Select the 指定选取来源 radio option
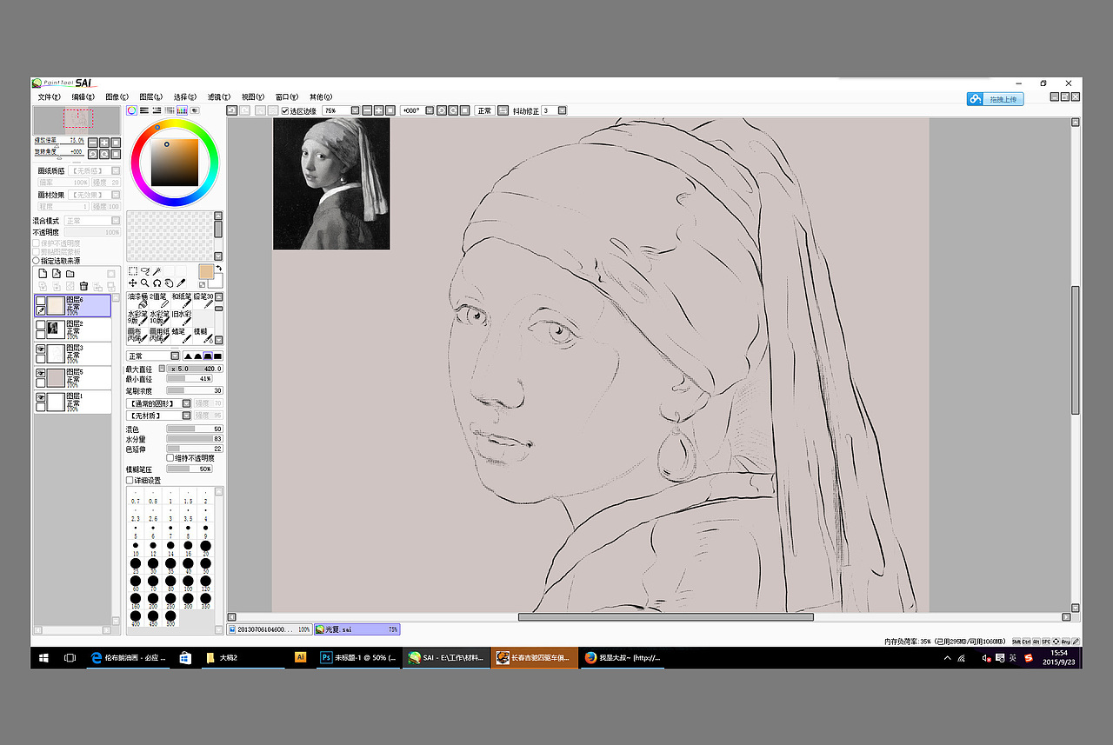 [36, 260]
